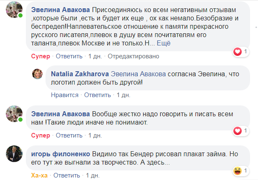Viewport: 258px width, 180px height.
Task: Open Эвелина Авакова's avatar on second comment
Action: click(14, 113)
